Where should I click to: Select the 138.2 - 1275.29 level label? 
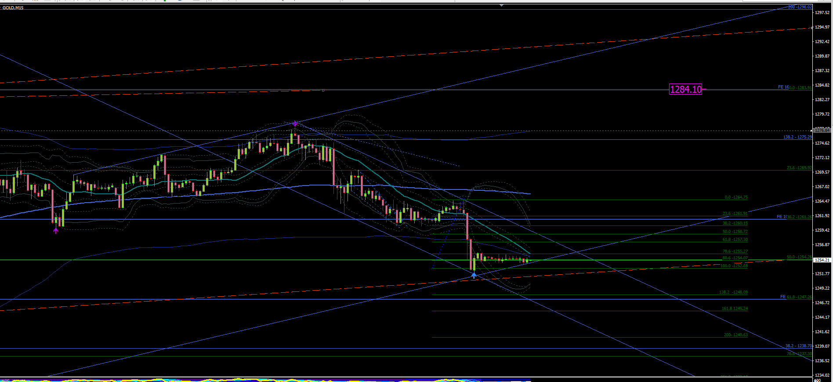[x=797, y=137]
